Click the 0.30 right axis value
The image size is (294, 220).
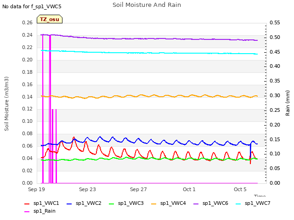[x=275, y=96]
